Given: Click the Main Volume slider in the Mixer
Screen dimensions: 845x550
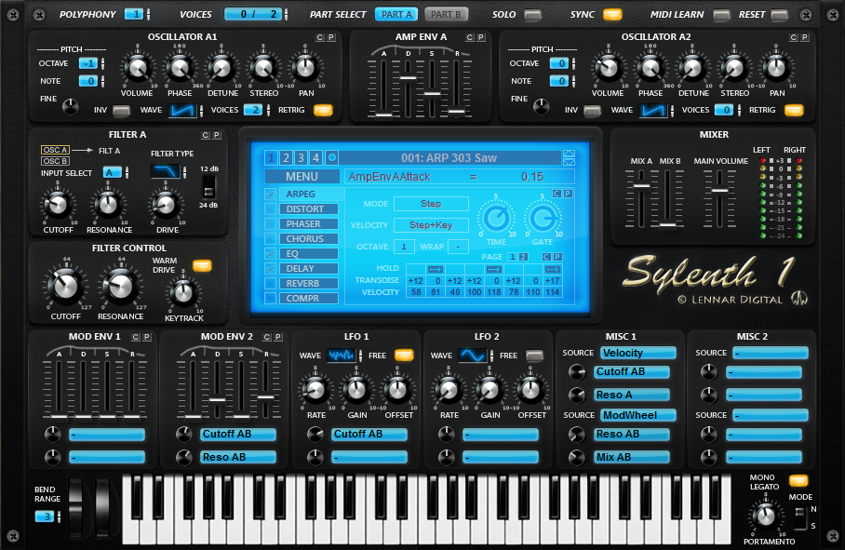Looking at the screenshot, I should [x=721, y=191].
